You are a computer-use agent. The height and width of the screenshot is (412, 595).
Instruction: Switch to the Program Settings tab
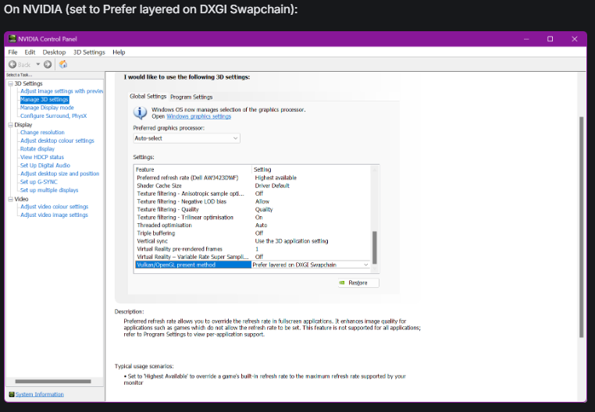(x=191, y=97)
